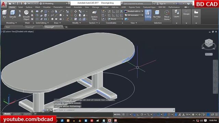Viewport: 219px width, 123px height.
Task: Switch to the Layout1 tab
Action: click(17, 114)
